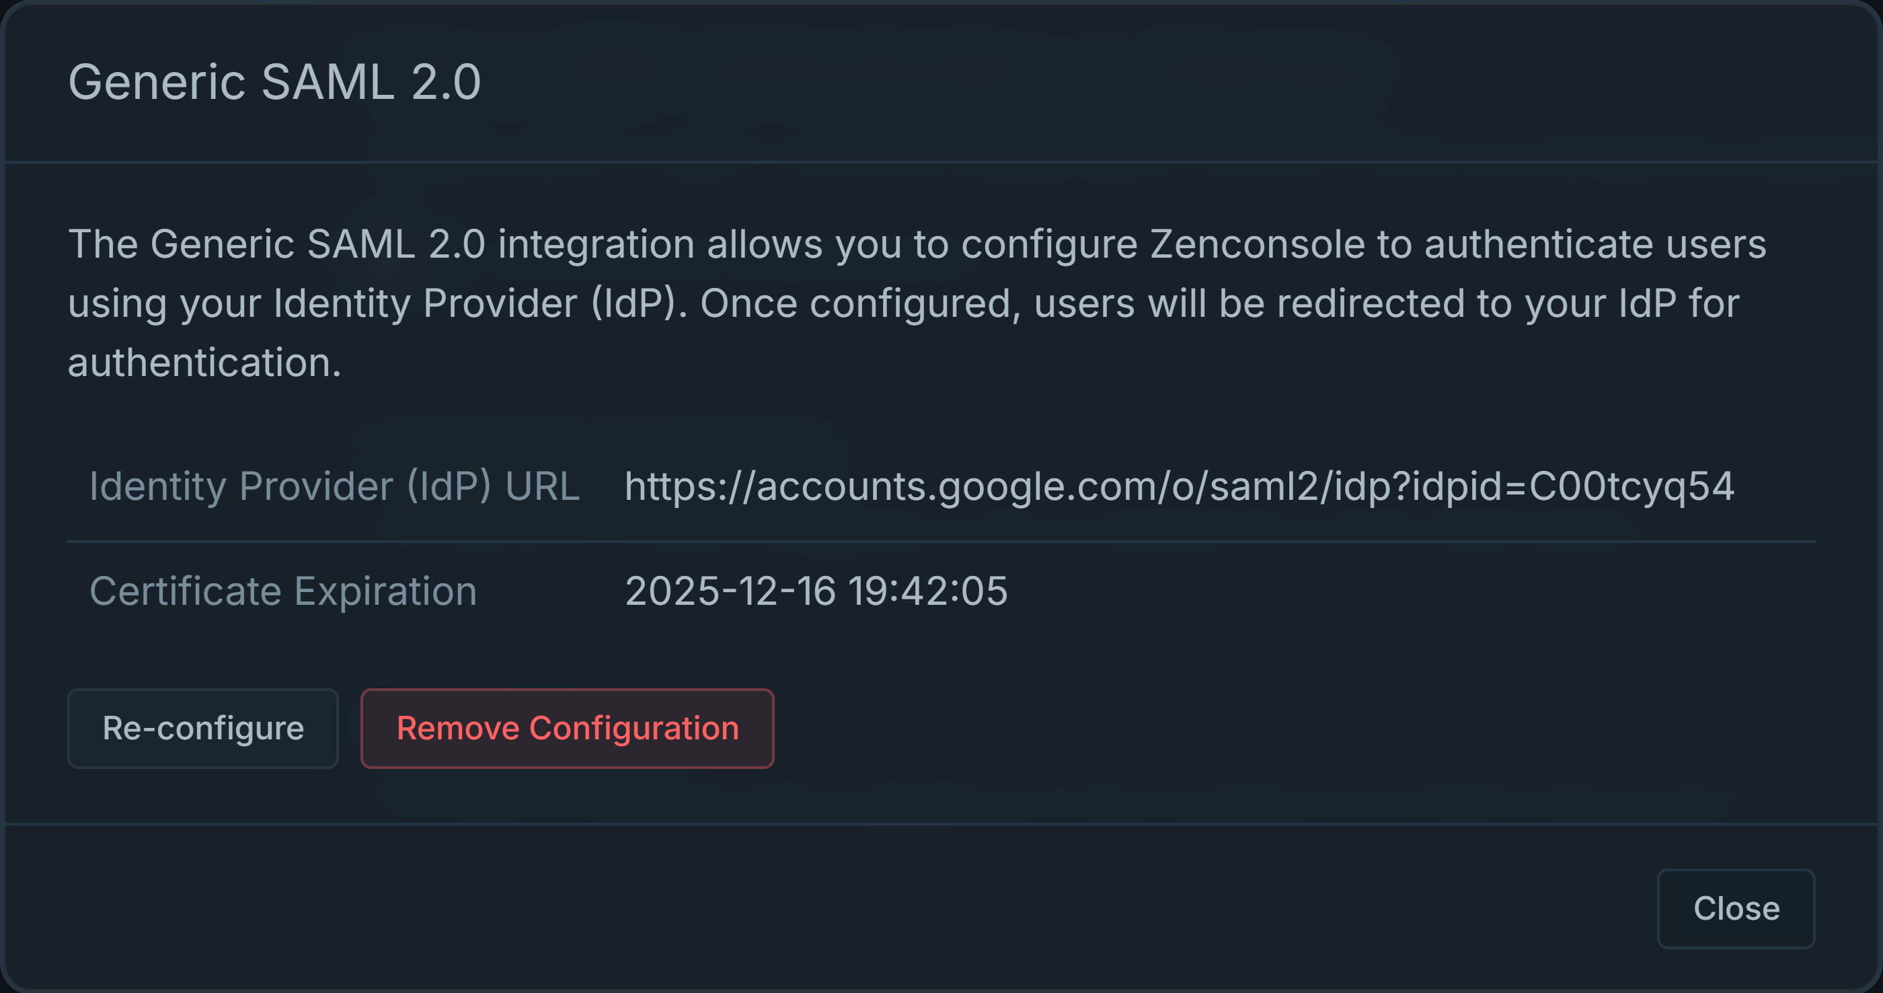Click "2.0" in the dialog title
1883x993 pixels.
(x=446, y=81)
